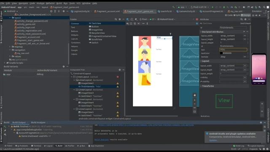This screenshot has width=270, height=152.
Task: Open the Build menu
Action: point(59,3)
